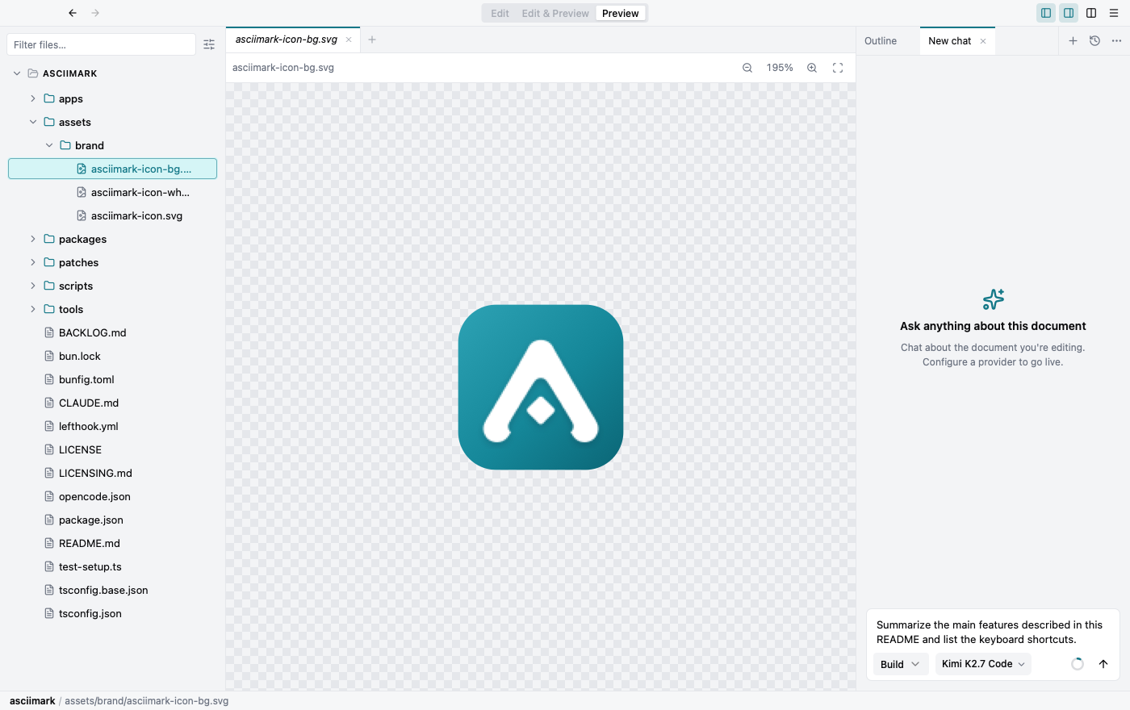Click the loading spinner in chat
Screen dimensions: 1130x710
[1078, 664]
